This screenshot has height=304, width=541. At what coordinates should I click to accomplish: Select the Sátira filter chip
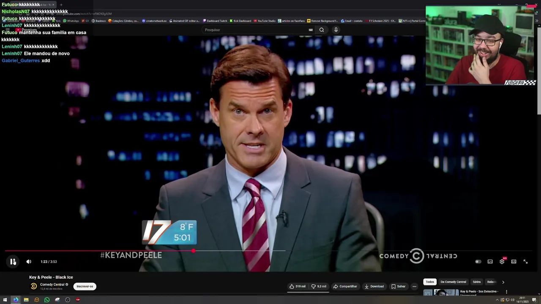[477, 282]
